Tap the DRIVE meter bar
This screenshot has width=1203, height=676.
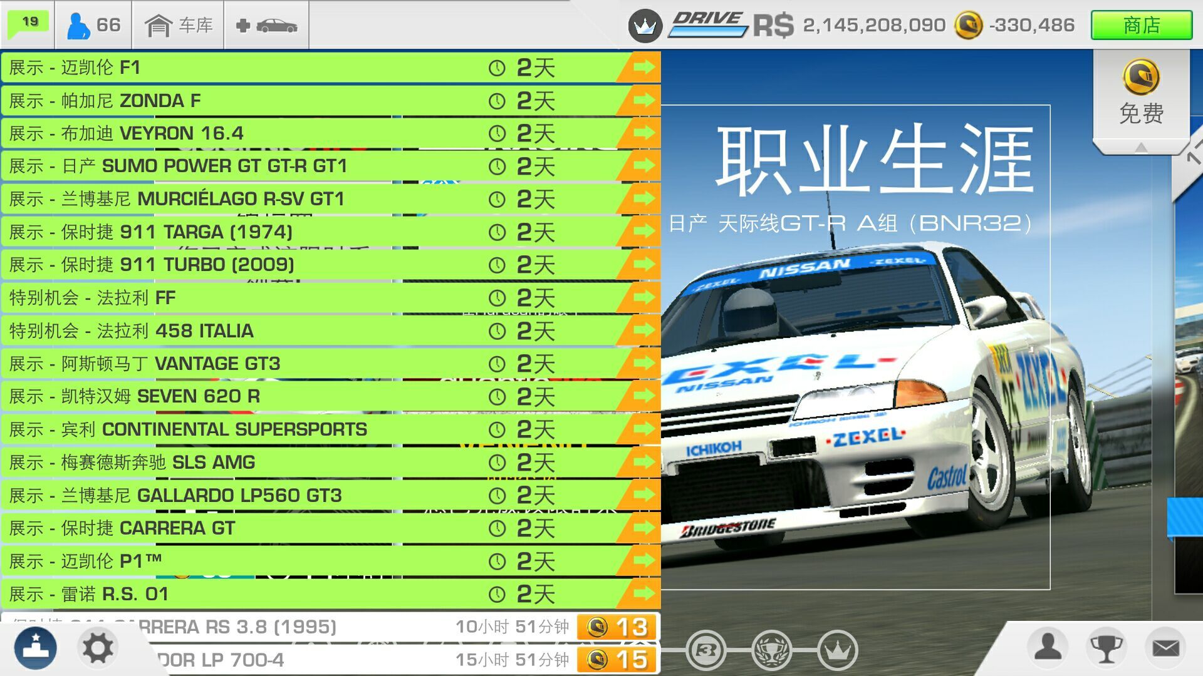[x=708, y=25]
